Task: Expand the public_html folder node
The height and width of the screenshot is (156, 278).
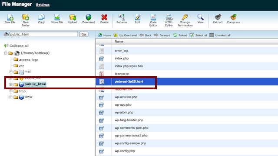Action: (11, 84)
